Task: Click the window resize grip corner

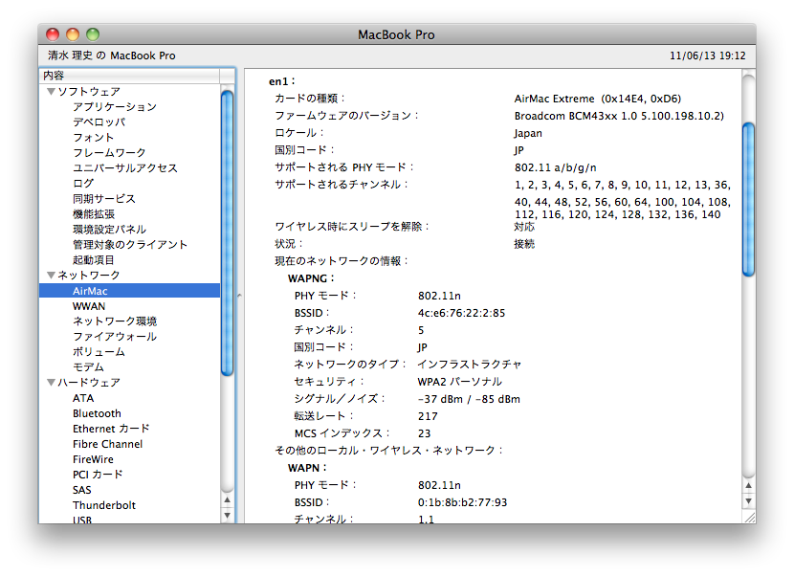Action: coord(749,517)
